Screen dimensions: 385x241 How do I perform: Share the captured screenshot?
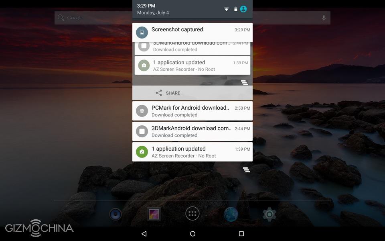(168, 93)
